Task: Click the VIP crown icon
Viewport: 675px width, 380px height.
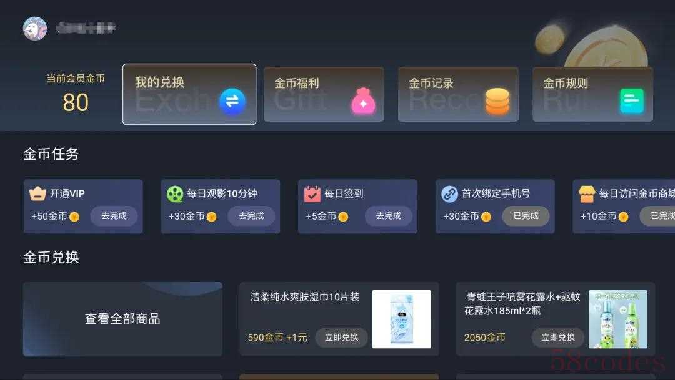Action: click(37, 194)
